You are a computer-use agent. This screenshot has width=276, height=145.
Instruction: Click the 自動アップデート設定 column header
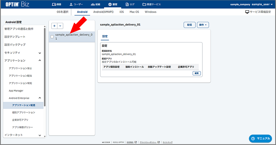159,67
